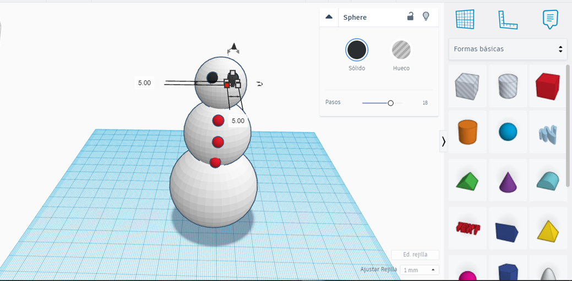Pick the striped hole cylinder shape
The width and height of the screenshot is (572, 281).
click(x=508, y=86)
